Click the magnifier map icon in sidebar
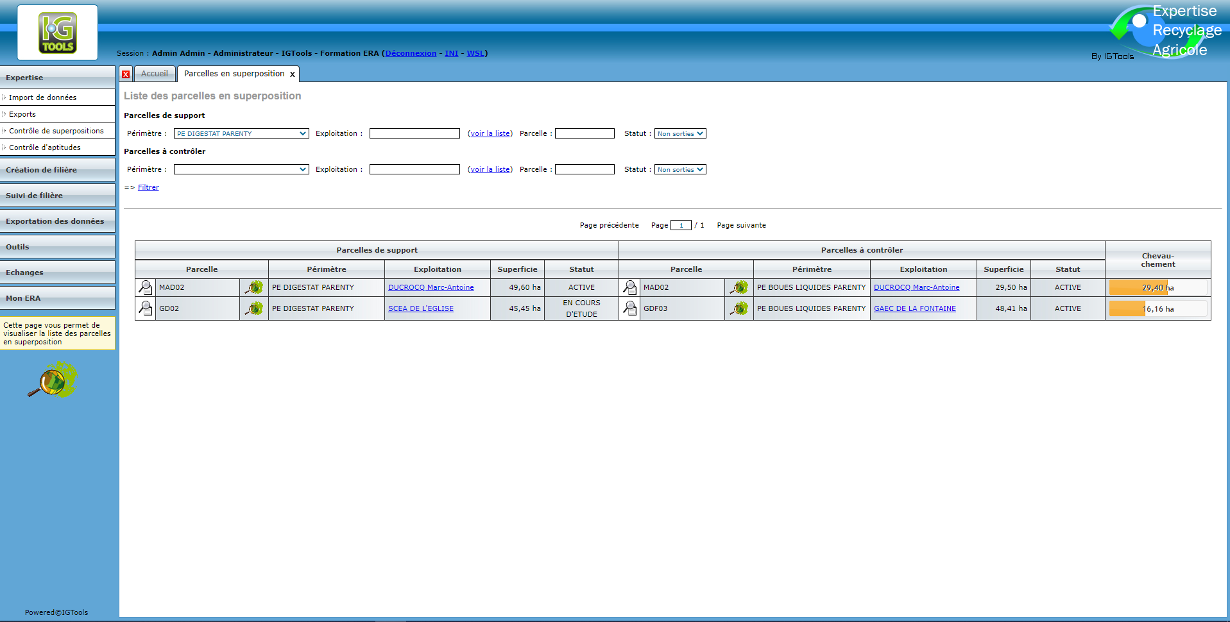This screenshot has width=1230, height=622. pyautogui.click(x=53, y=380)
